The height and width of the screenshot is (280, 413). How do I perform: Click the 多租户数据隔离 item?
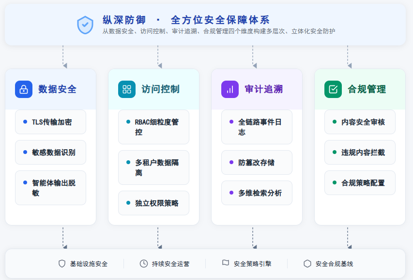coord(153,168)
